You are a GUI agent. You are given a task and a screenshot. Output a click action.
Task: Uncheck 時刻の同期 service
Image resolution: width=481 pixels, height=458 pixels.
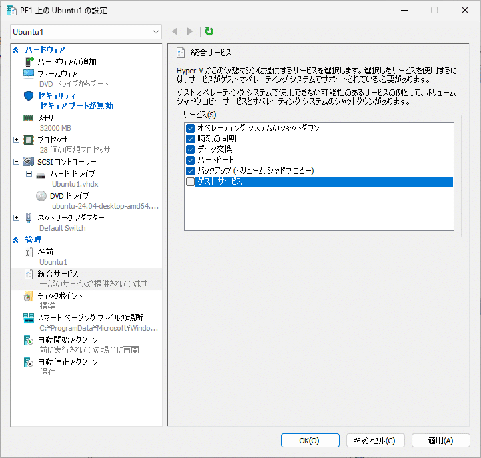(190, 139)
